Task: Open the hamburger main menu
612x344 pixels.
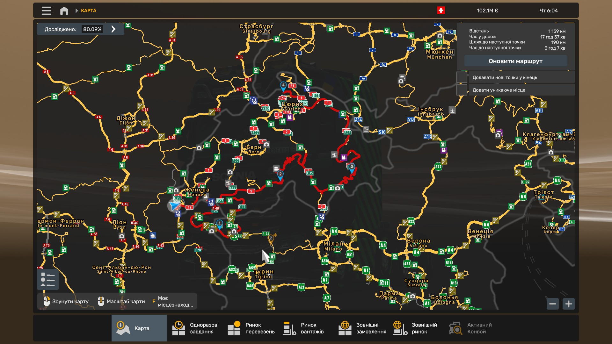Action: click(46, 11)
